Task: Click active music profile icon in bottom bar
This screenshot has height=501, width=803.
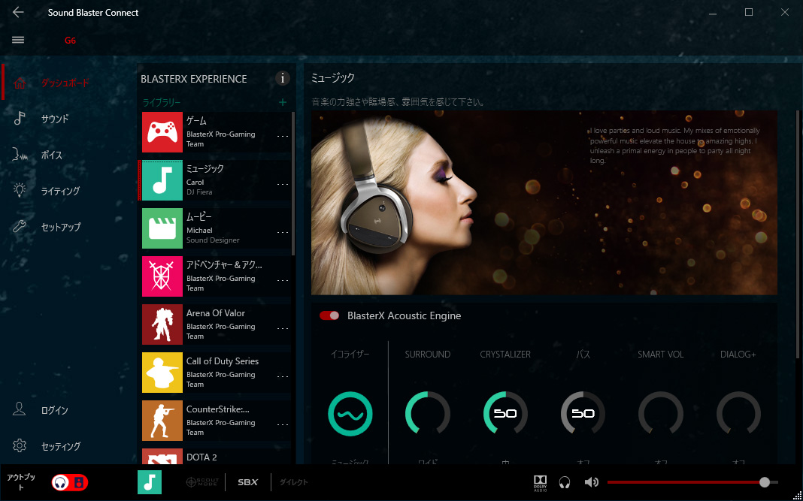Action: [x=150, y=482]
